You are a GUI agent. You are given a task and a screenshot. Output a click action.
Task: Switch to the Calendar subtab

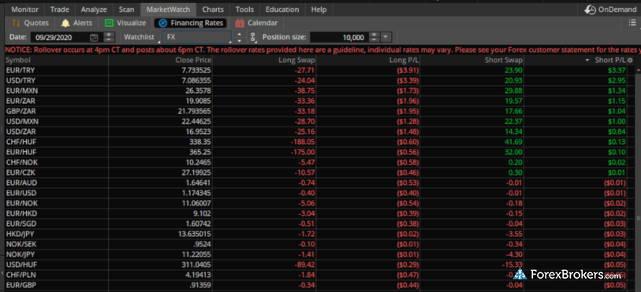click(257, 23)
